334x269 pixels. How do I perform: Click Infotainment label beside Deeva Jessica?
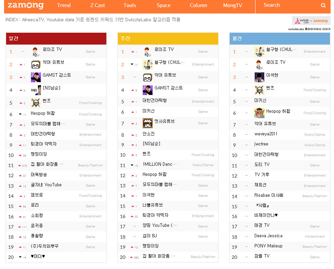(315, 237)
